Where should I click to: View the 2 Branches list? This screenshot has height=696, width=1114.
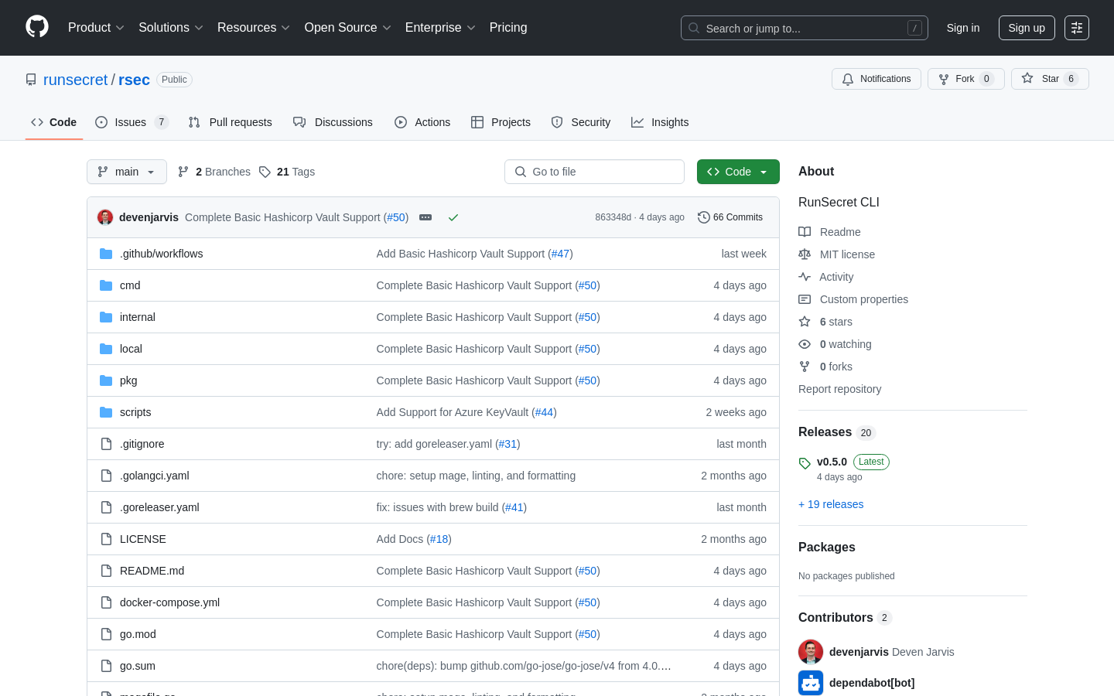(214, 172)
